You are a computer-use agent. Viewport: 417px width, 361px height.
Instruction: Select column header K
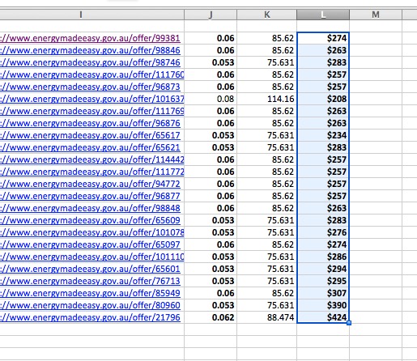(267, 15)
